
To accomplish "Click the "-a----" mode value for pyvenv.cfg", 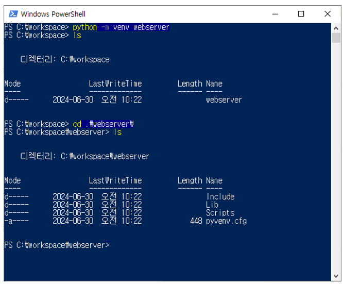I will tap(16, 221).
